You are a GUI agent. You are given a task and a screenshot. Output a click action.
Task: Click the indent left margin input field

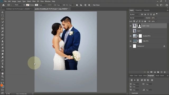click(x=135, y=84)
